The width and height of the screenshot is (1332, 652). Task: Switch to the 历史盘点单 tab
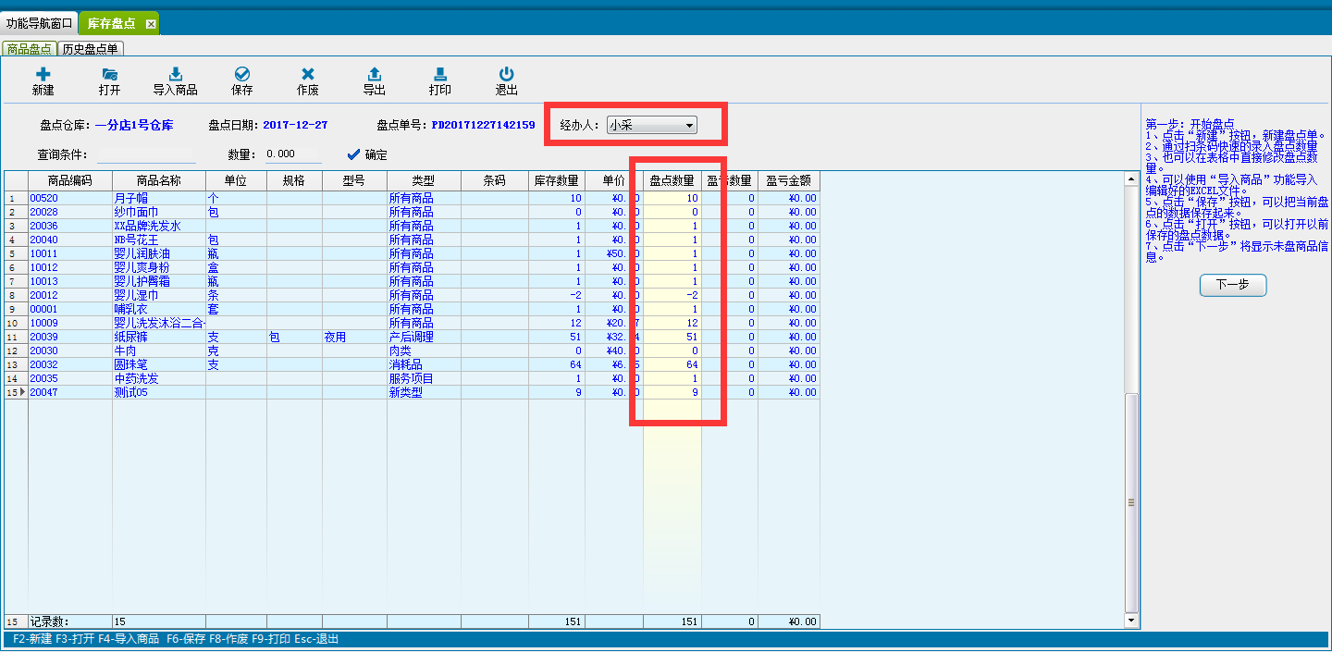tap(90, 49)
